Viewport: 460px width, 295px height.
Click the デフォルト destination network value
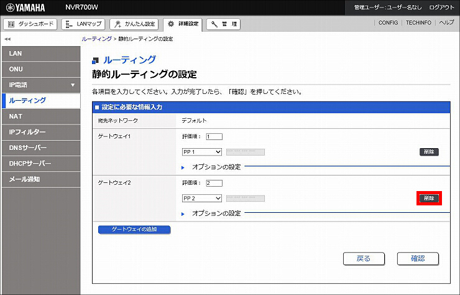pos(194,121)
